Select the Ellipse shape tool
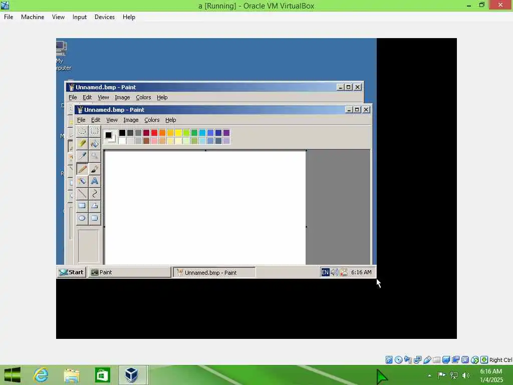 pos(82,219)
